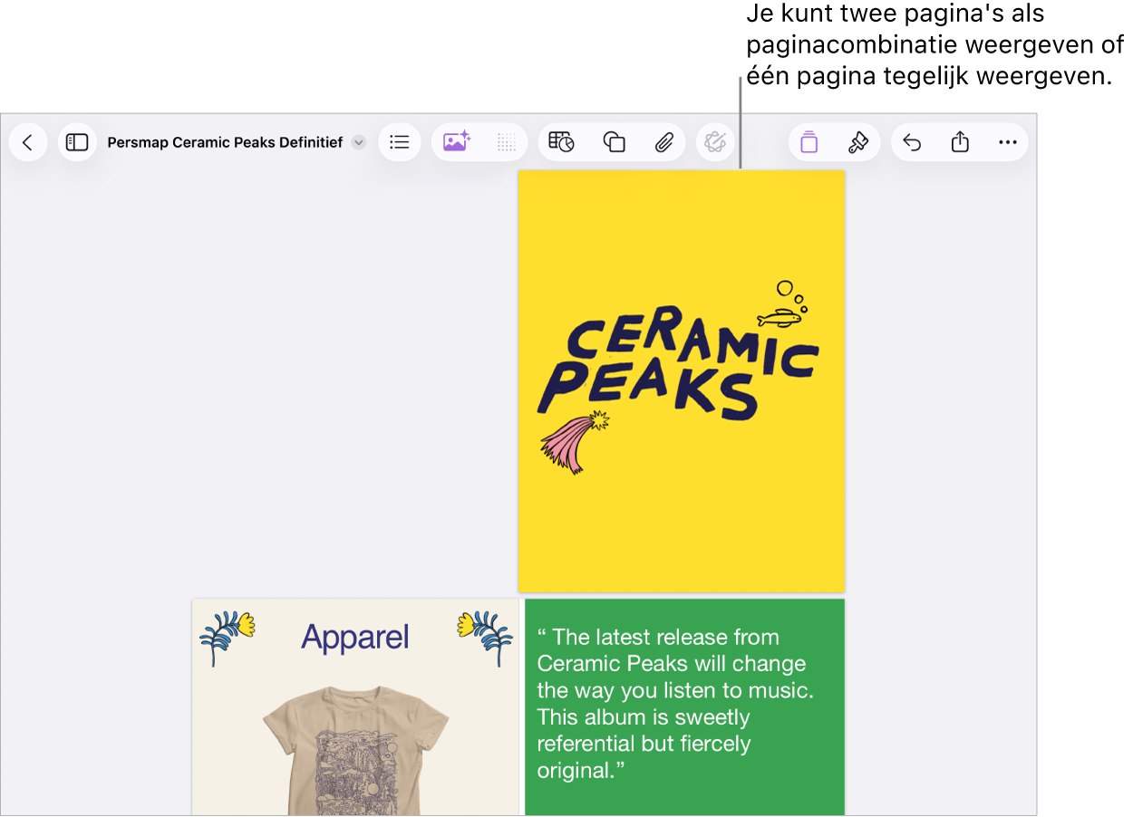Undo the last action
Image resolution: width=1133 pixels, height=817 pixels.
tap(913, 142)
